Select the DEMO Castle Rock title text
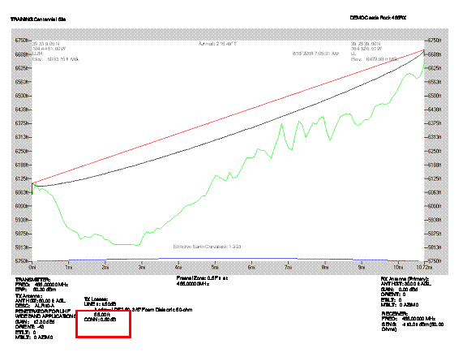Screen dimensions: 467x361 click(x=379, y=18)
